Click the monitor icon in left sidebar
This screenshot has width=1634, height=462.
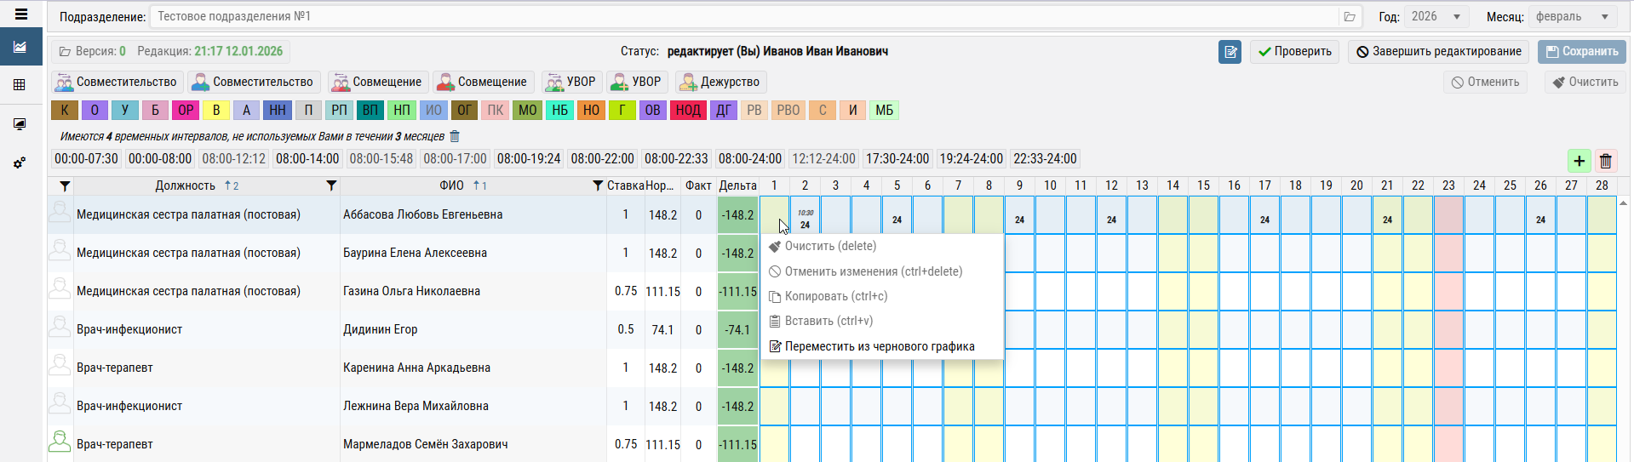pyautogui.click(x=20, y=124)
